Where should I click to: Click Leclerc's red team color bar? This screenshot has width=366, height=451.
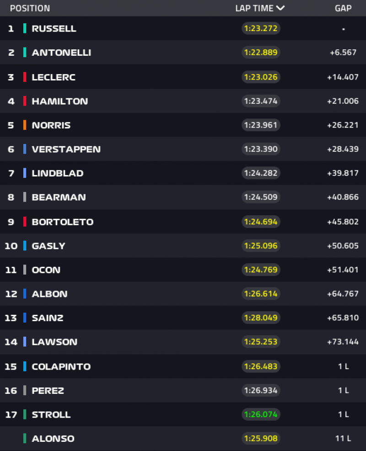pos(25,77)
